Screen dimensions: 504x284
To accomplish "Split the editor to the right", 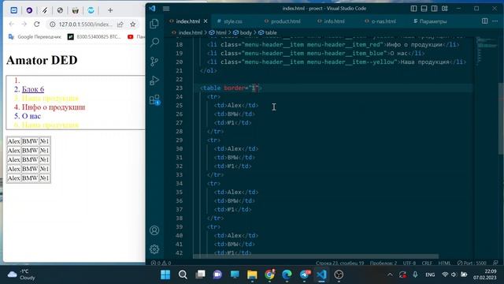I will 485,21.
